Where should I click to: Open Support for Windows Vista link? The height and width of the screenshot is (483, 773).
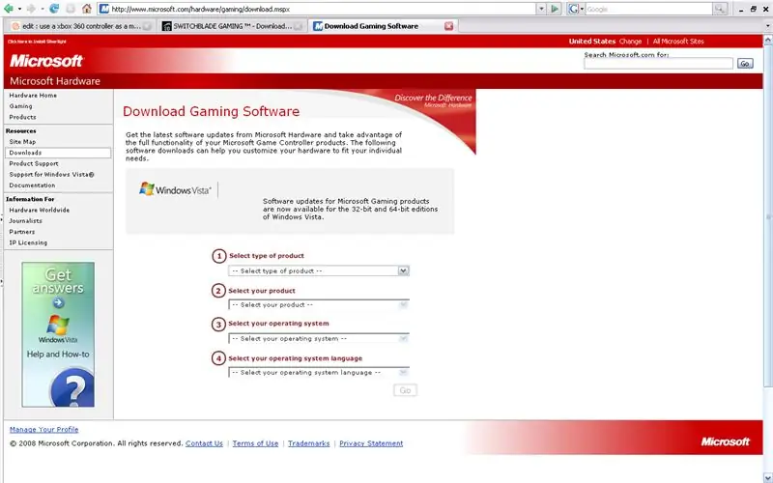[x=51, y=174]
